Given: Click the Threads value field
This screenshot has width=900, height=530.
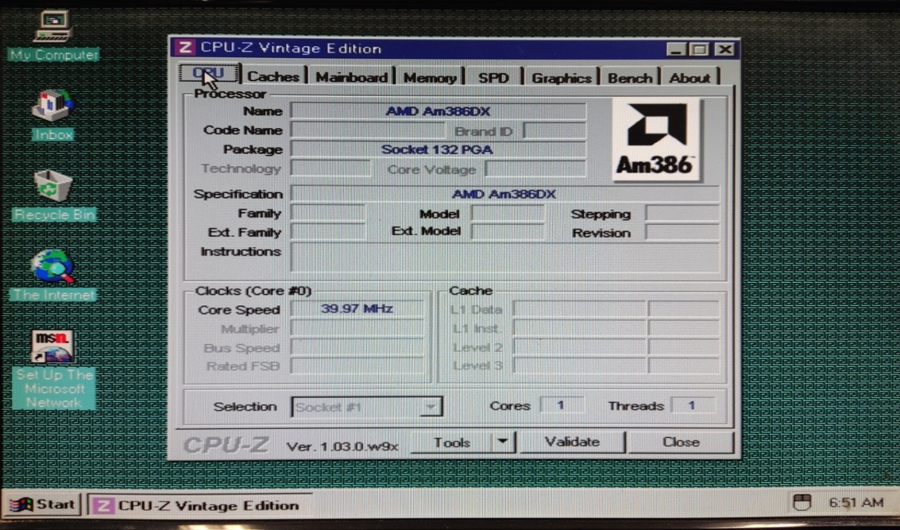Looking at the screenshot, I should [692, 405].
